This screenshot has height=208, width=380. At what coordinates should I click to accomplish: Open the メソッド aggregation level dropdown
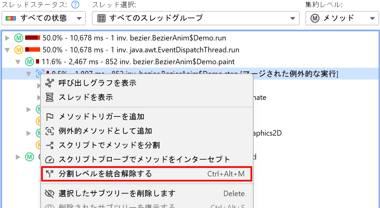tap(342, 18)
